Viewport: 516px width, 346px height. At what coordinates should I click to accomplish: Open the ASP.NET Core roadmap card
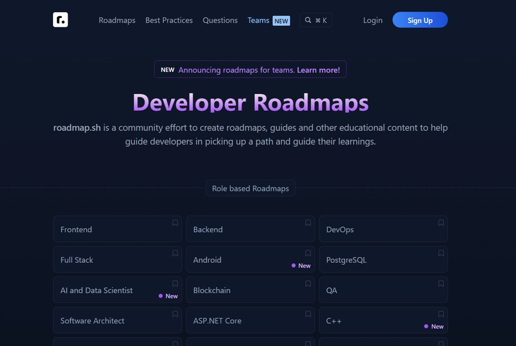250,320
